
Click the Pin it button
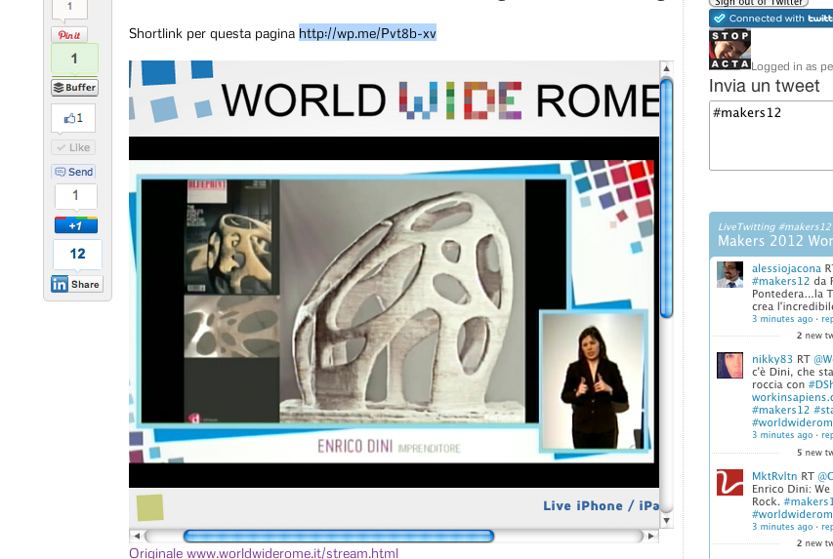click(x=68, y=35)
